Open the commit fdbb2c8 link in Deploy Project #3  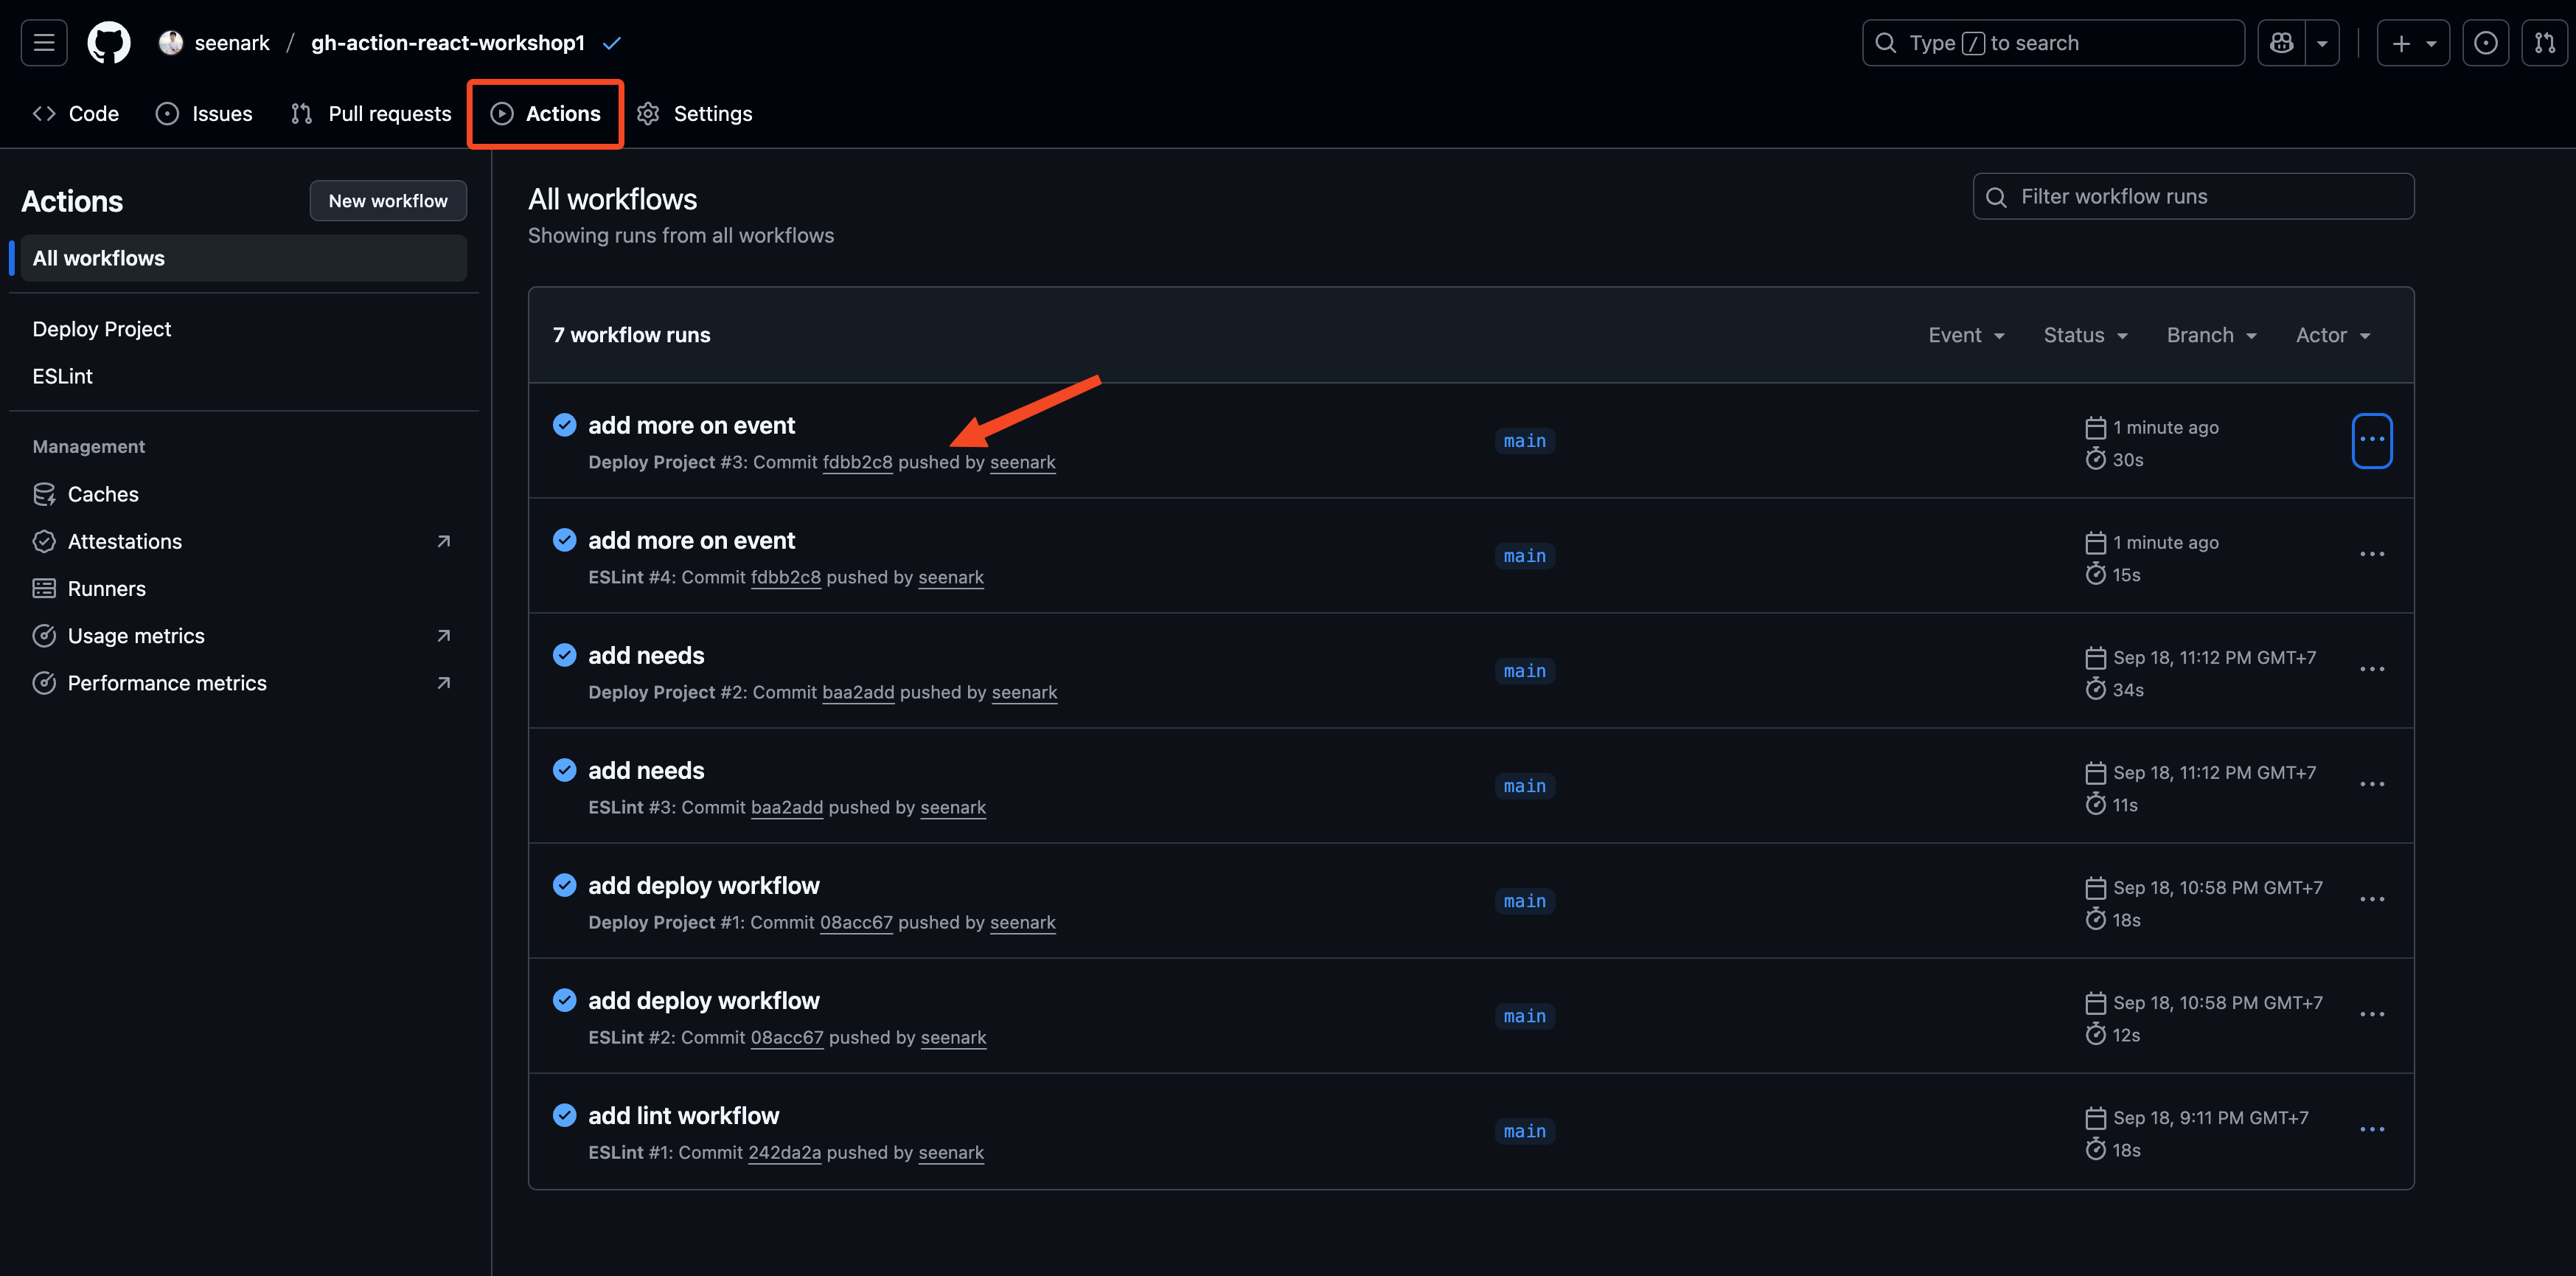pyautogui.click(x=857, y=462)
